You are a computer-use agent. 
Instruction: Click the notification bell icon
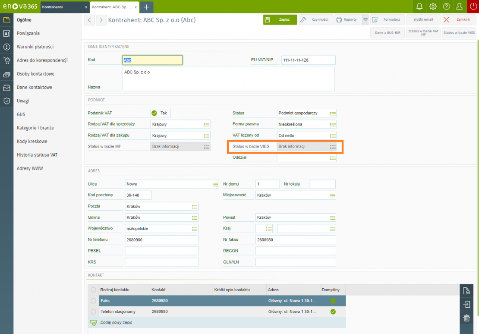point(419,6)
